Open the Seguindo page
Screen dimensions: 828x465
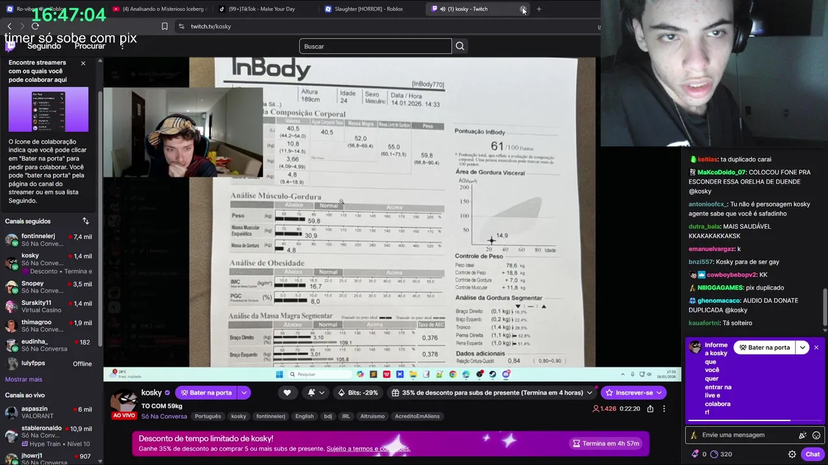[44, 46]
